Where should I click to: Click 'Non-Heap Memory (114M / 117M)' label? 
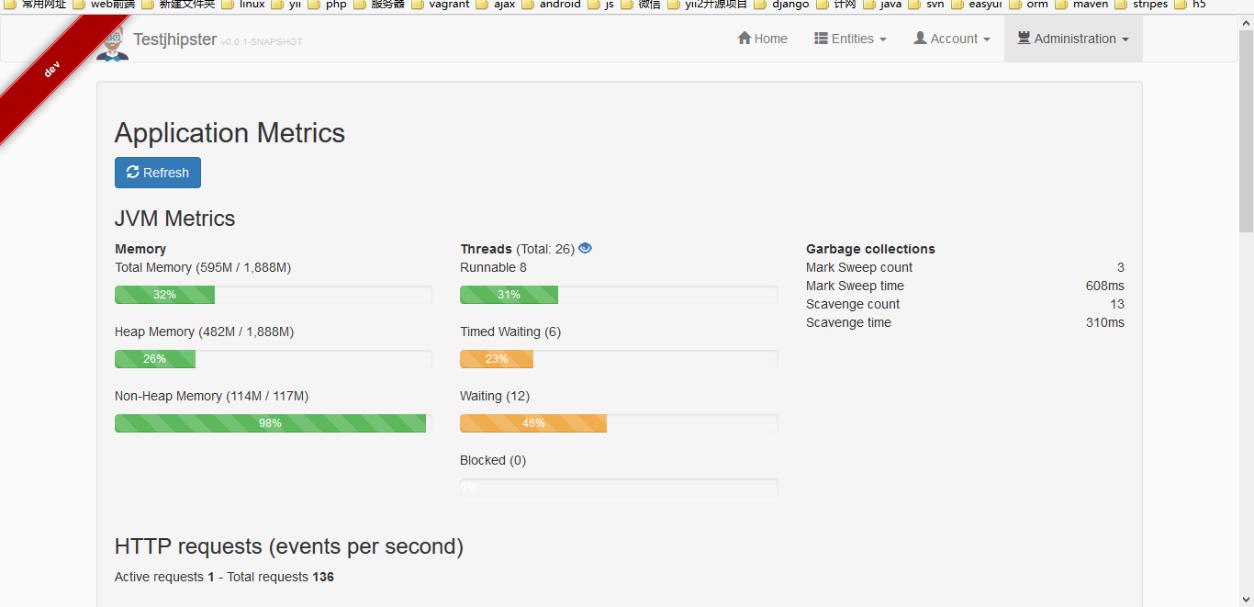click(211, 396)
